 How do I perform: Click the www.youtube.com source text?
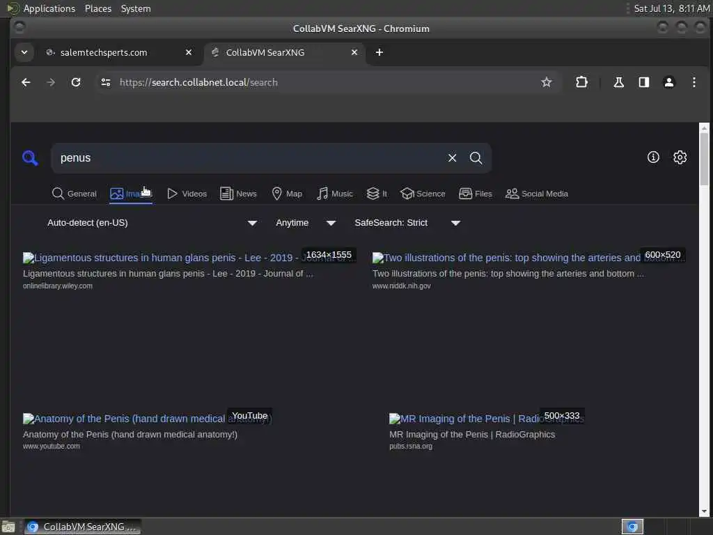pyautogui.click(x=52, y=447)
